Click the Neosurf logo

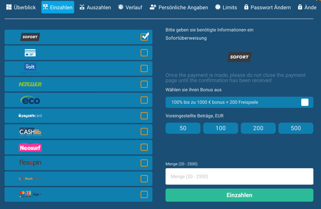point(30,148)
